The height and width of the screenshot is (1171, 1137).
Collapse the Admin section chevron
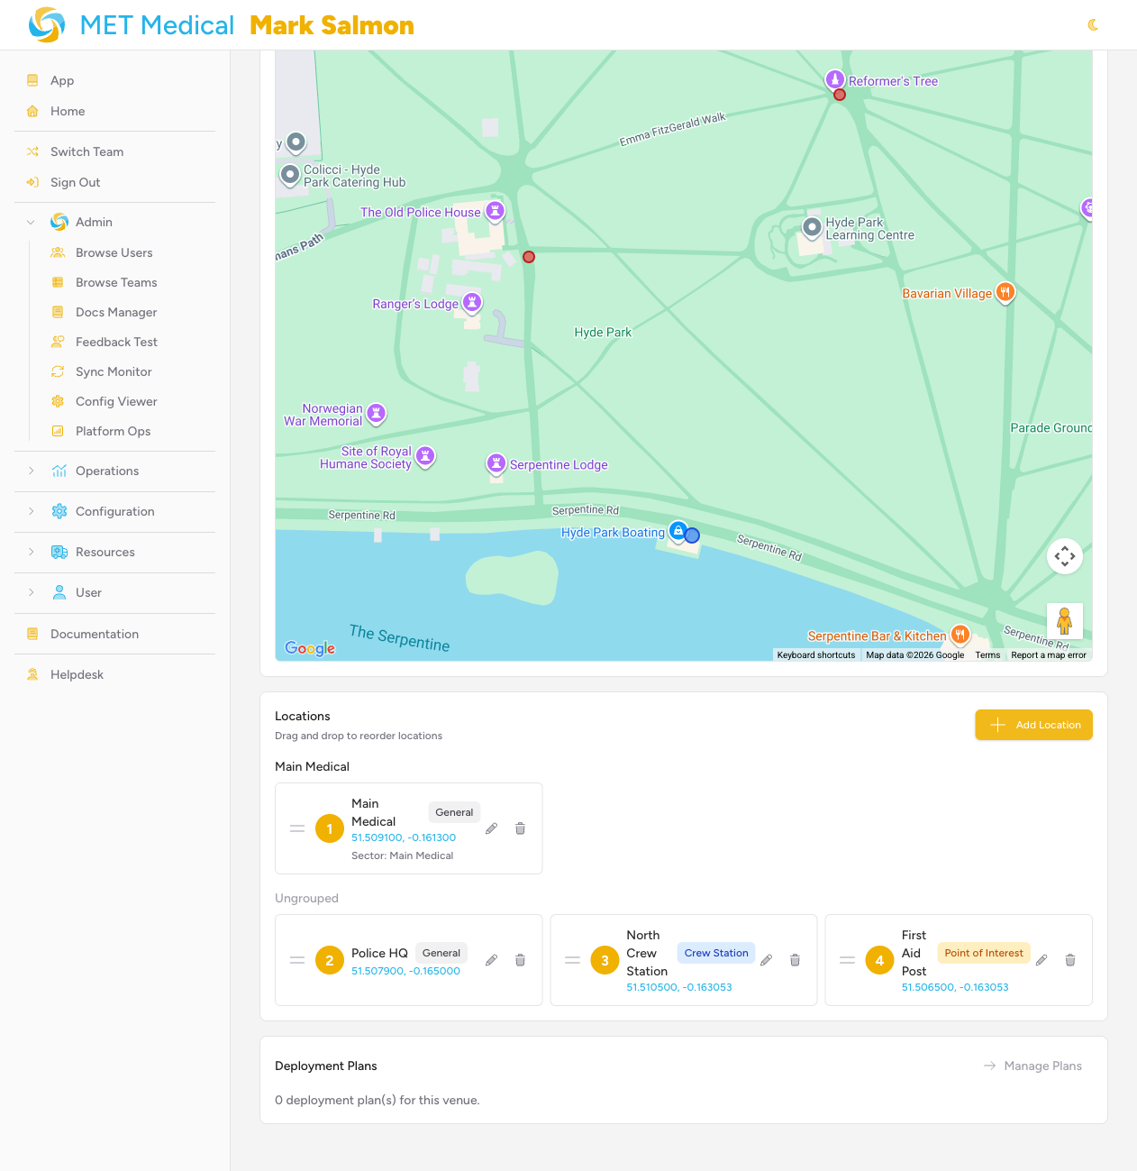point(32,222)
